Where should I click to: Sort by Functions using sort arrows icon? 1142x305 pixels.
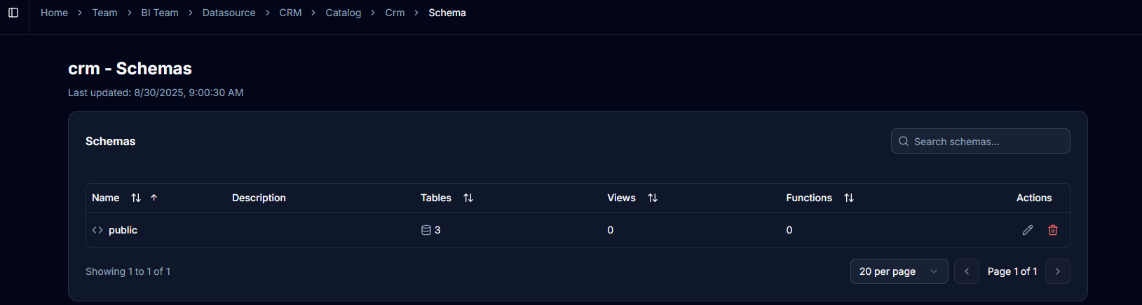(x=849, y=198)
